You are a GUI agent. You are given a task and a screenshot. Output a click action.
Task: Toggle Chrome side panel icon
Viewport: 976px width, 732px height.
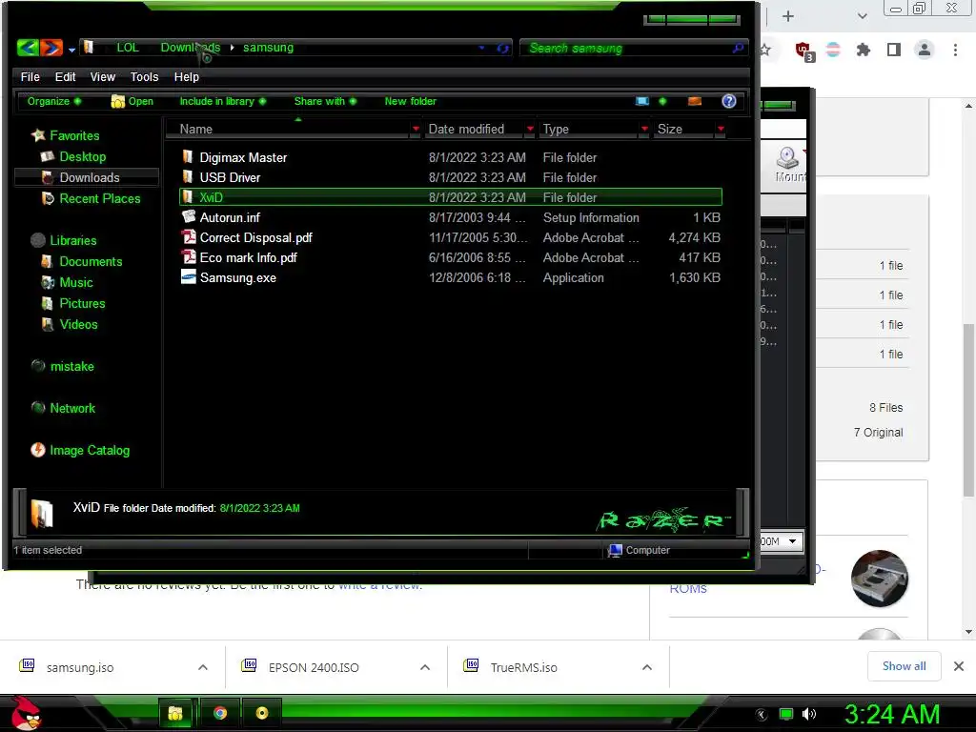click(x=894, y=50)
